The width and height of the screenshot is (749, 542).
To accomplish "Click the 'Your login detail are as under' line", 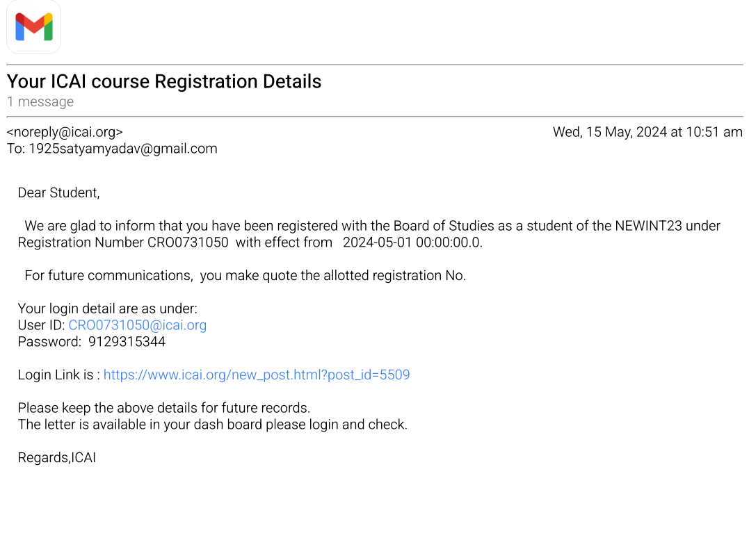I will [108, 309].
